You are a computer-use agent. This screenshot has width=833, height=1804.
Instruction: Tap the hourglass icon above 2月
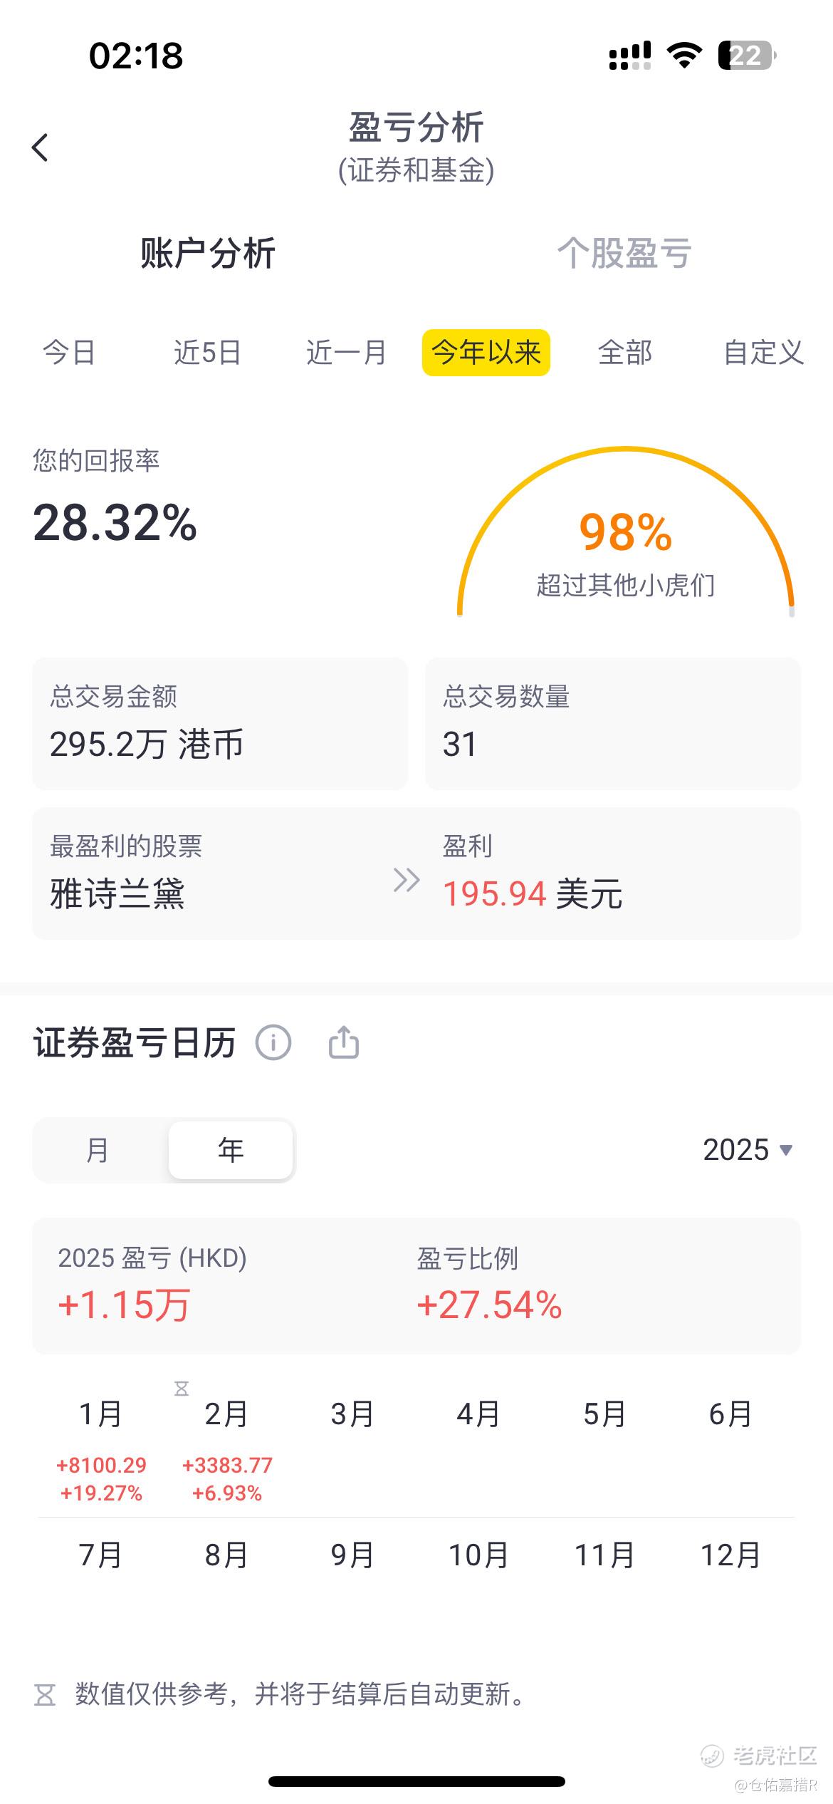click(182, 1388)
